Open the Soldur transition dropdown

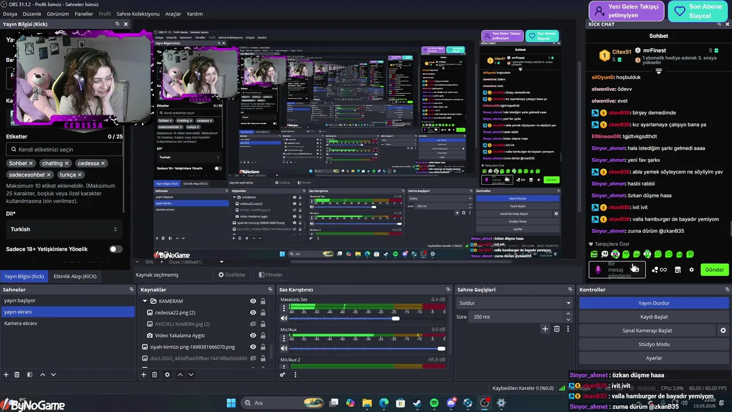pyautogui.click(x=514, y=303)
